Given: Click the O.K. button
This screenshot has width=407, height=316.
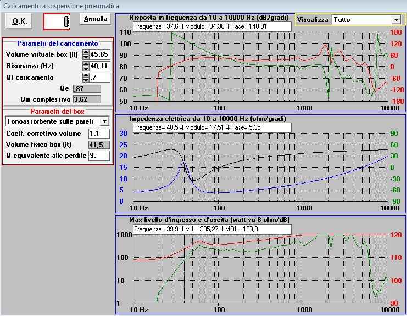Looking at the screenshot, I should coord(19,21).
